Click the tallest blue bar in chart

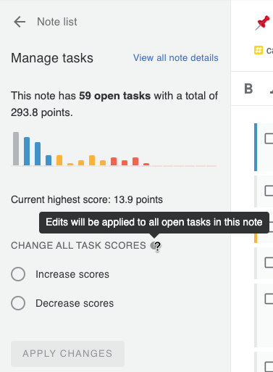(27, 152)
